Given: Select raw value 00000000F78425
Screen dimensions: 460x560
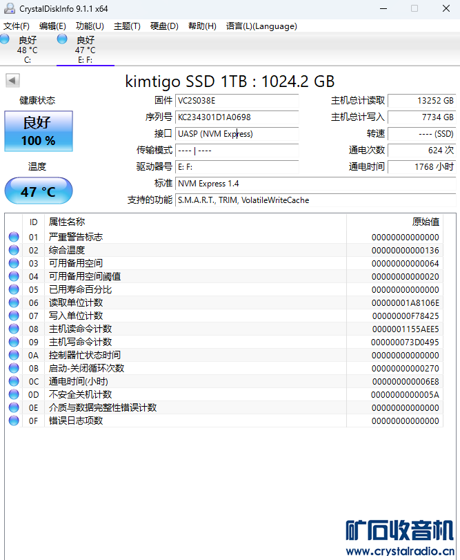Looking at the screenshot, I should point(406,316).
